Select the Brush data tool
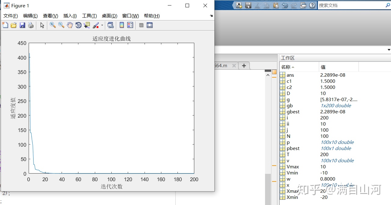 pyautogui.click(x=95, y=25)
